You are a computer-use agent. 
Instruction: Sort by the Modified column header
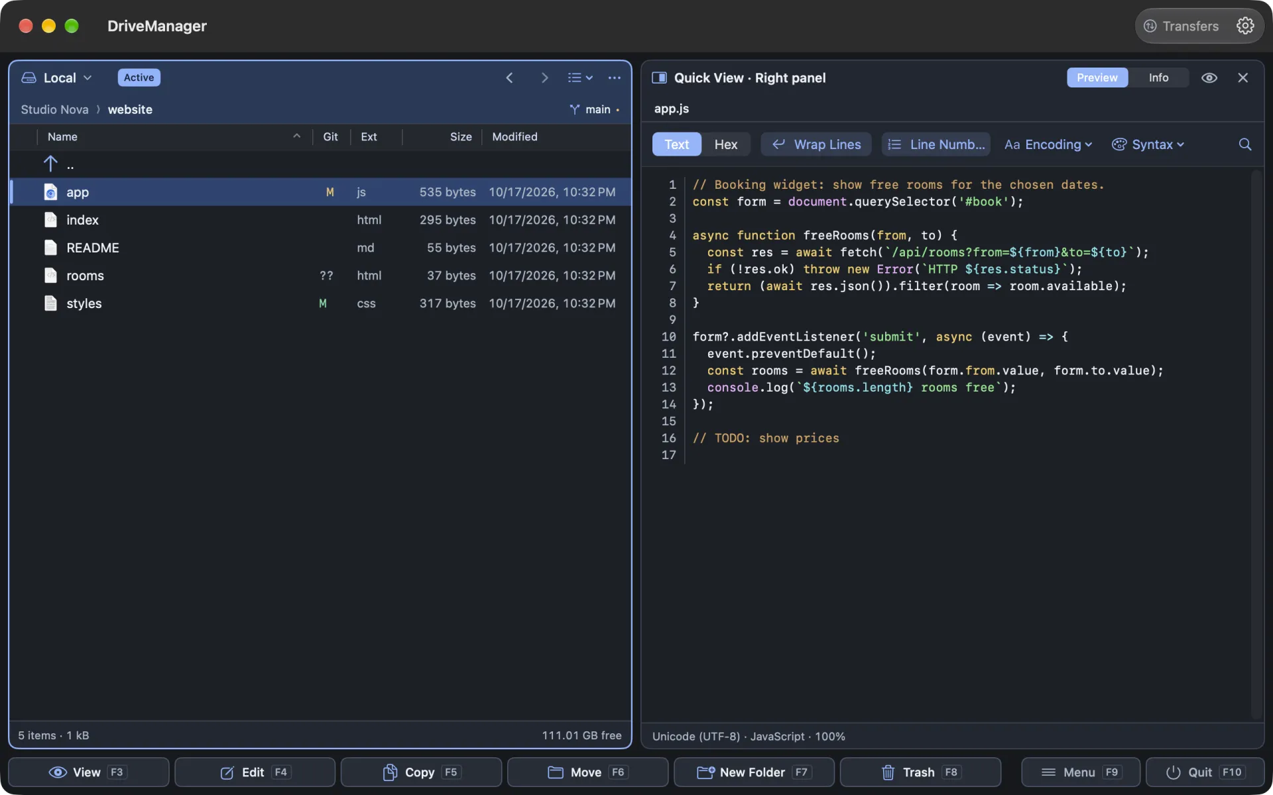pos(515,136)
